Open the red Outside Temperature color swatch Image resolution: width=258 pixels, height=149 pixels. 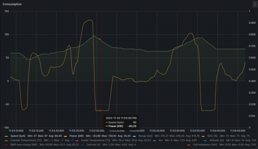tap(6, 141)
